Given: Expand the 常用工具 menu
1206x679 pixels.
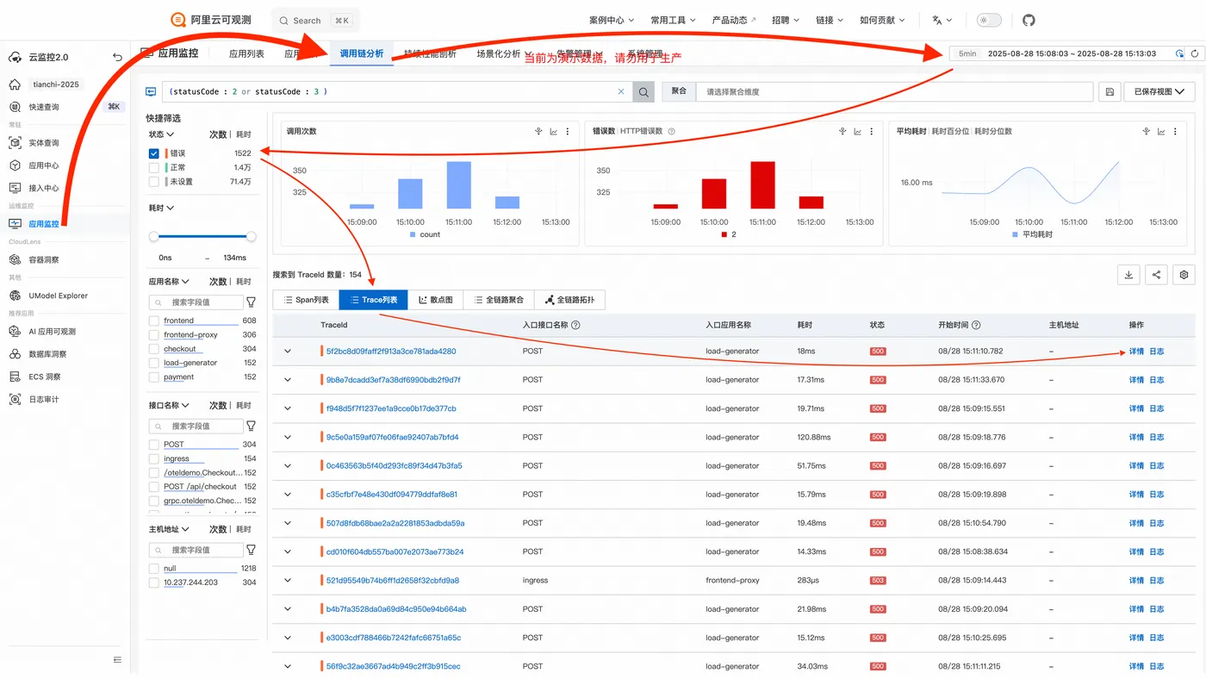Looking at the screenshot, I should click(x=673, y=20).
